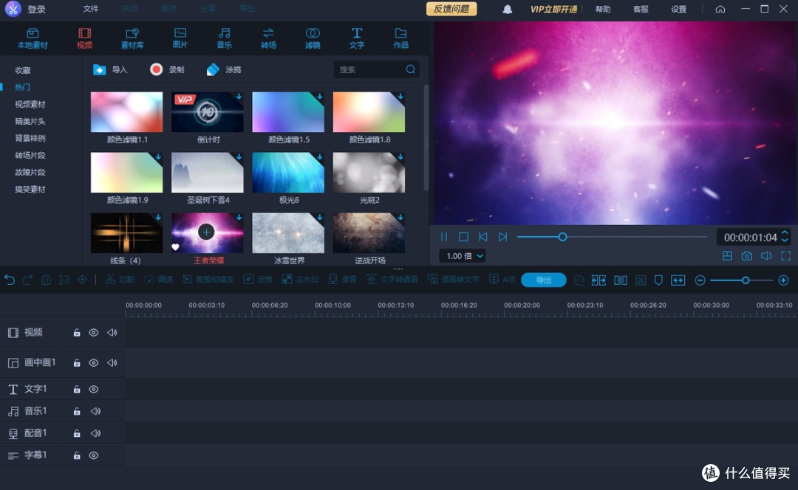Screen dimensions: 798x490
Task: Open the 本地素材 local media tab
Action: 33,38
